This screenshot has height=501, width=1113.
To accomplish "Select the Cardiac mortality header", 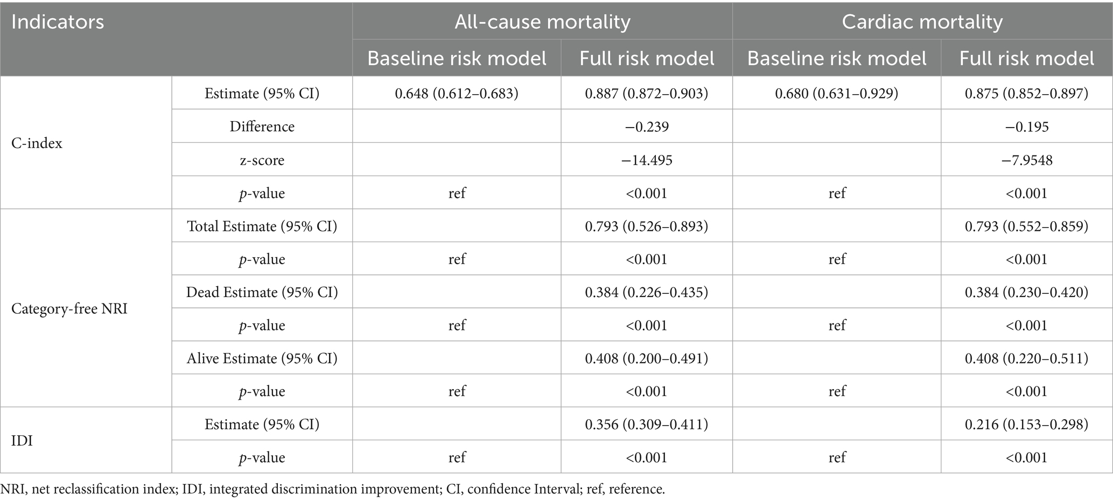I will [x=922, y=22].
